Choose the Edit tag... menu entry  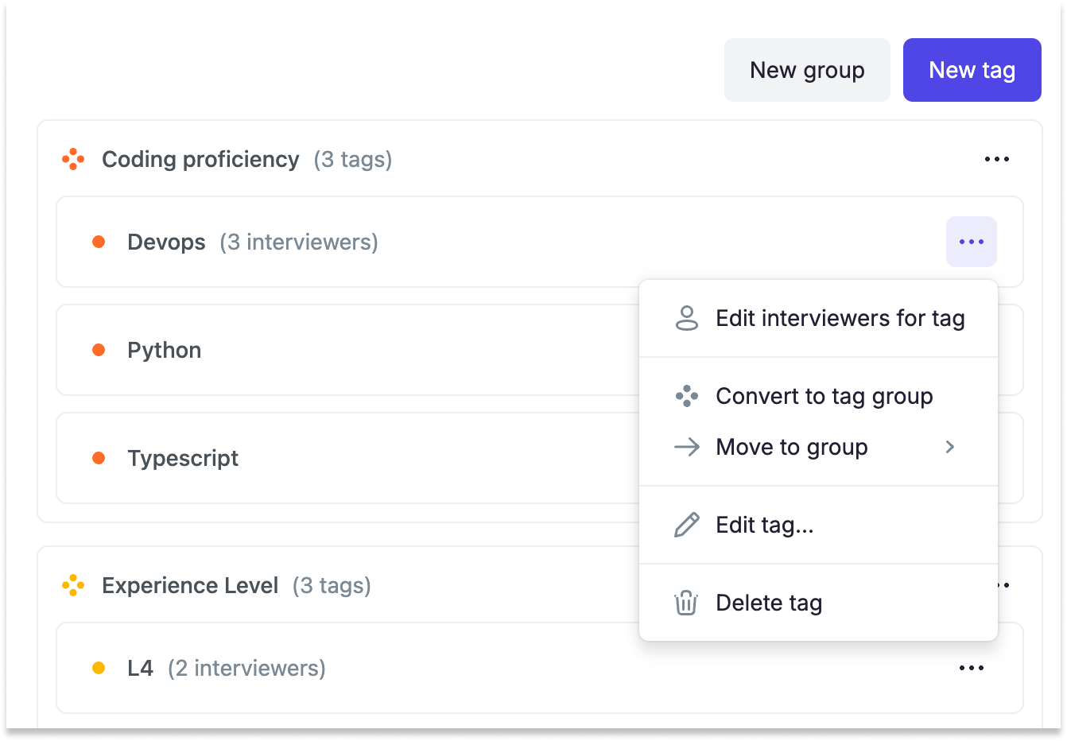(819, 525)
